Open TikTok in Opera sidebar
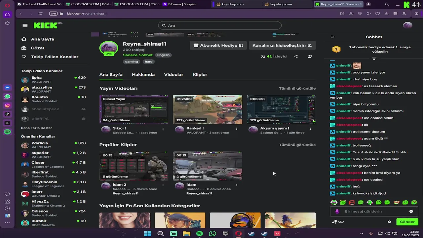Viewport: 423px width, 238px height. point(7,114)
